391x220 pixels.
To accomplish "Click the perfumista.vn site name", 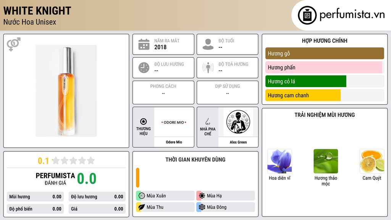I will [x=352, y=15].
